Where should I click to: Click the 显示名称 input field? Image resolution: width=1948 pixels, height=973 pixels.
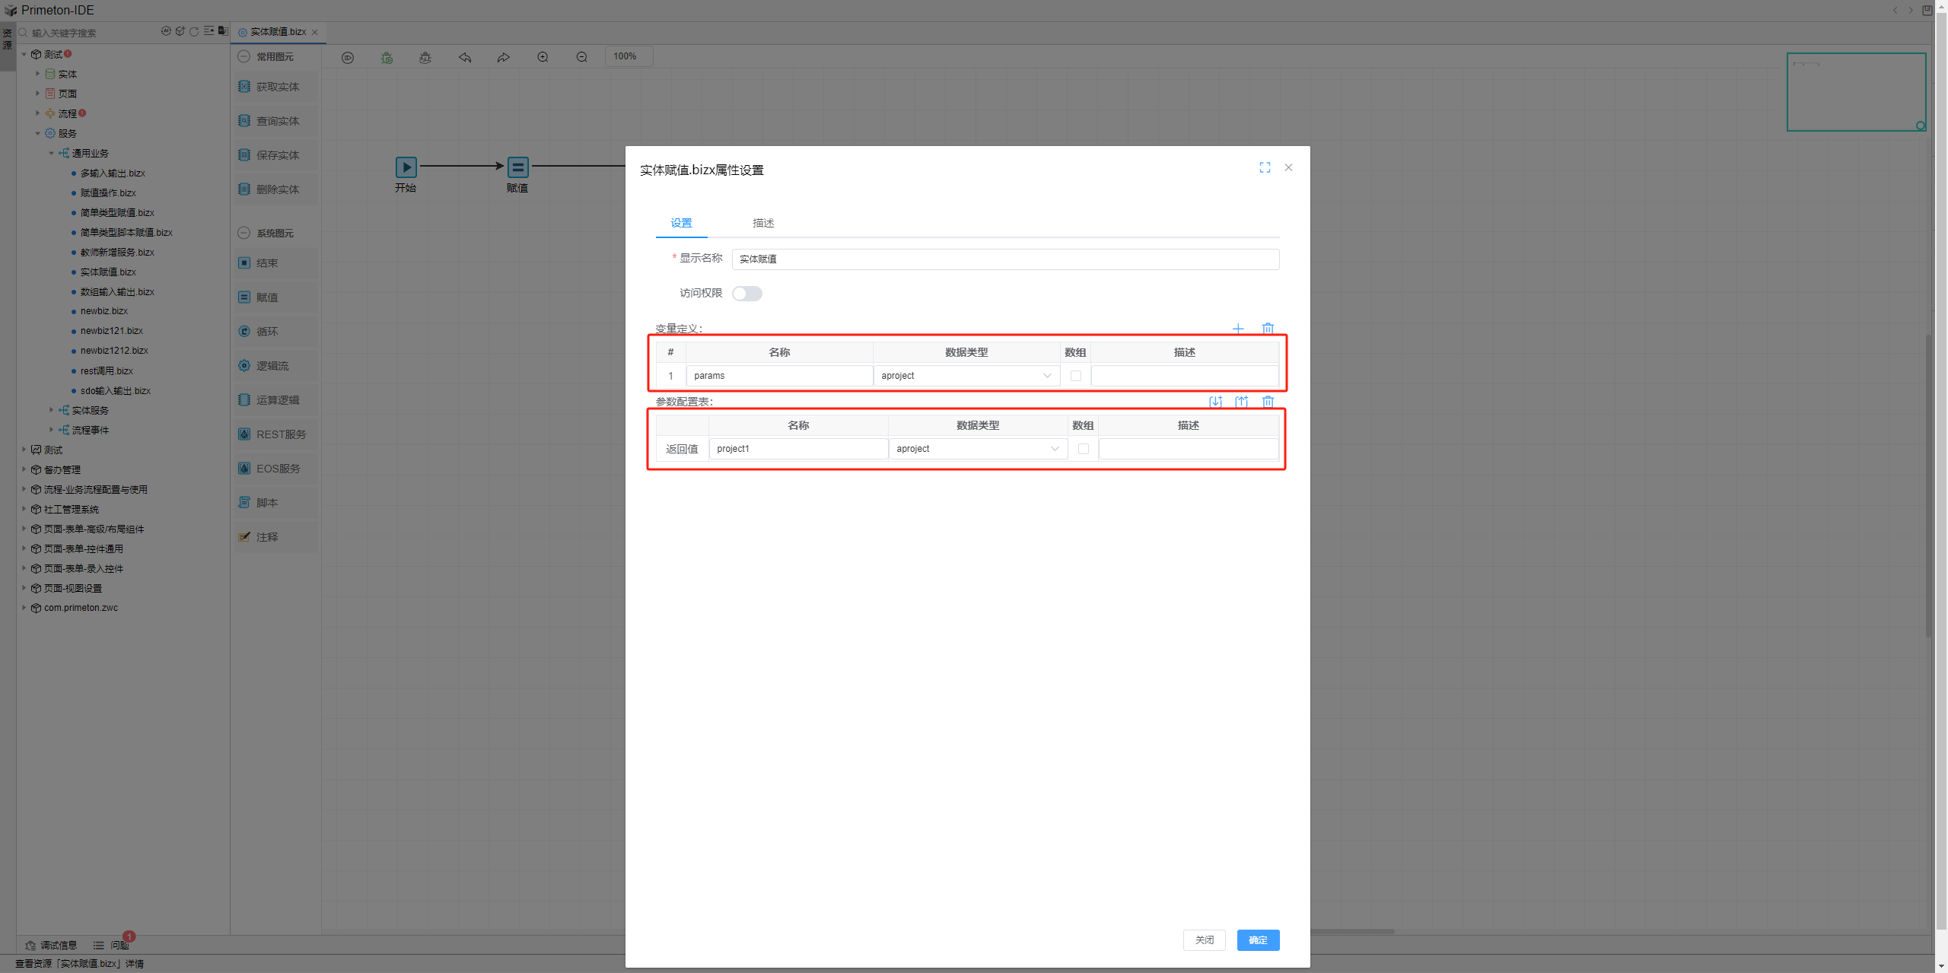[x=1004, y=259]
